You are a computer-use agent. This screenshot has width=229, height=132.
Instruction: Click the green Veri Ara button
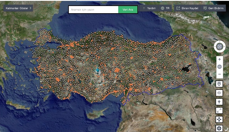(128, 10)
